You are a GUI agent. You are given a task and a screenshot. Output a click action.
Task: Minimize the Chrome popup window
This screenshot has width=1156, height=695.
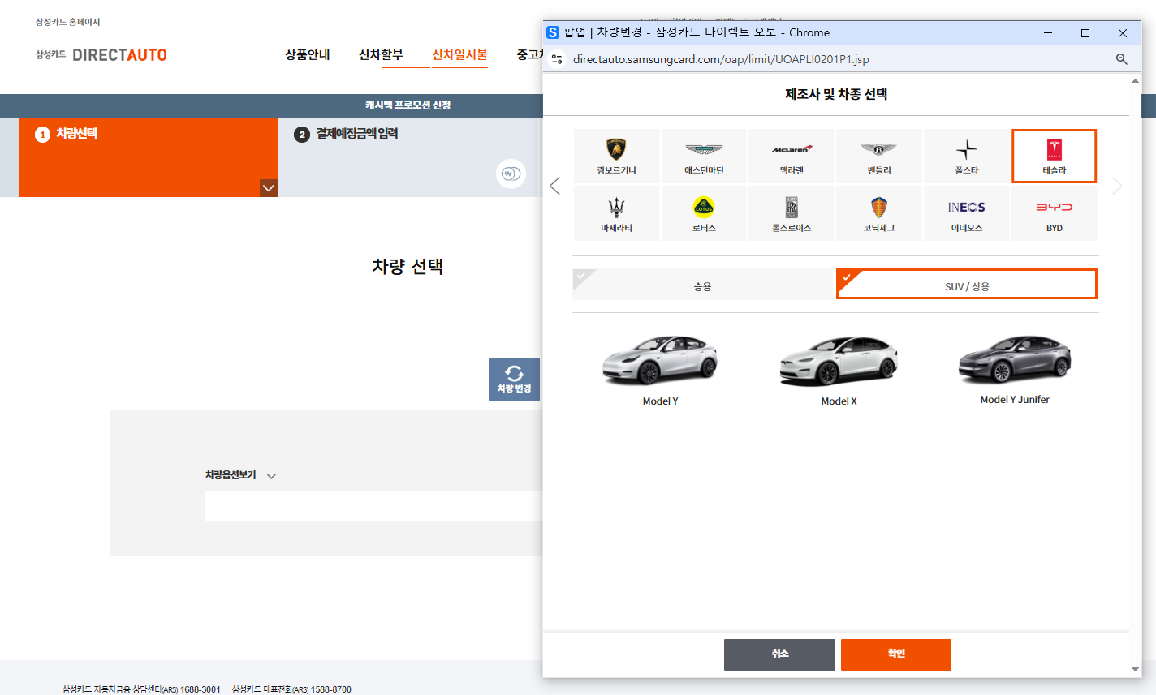1048,32
